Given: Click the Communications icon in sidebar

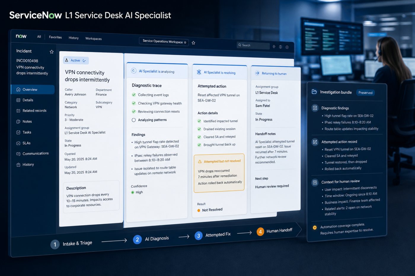Looking at the screenshot, I should (18, 154).
